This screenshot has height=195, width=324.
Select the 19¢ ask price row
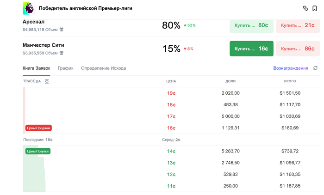(x=171, y=93)
